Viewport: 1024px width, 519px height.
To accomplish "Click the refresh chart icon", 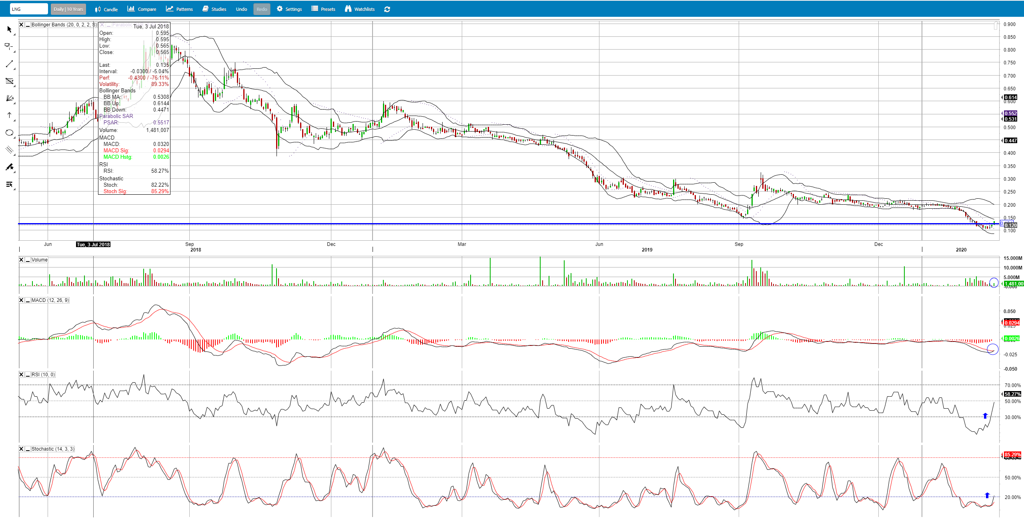I will (387, 9).
